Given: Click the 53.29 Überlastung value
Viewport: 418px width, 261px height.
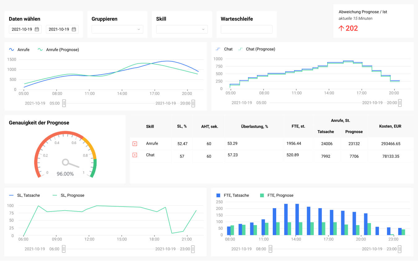Looking at the screenshot, I should (x=233, y=143).
